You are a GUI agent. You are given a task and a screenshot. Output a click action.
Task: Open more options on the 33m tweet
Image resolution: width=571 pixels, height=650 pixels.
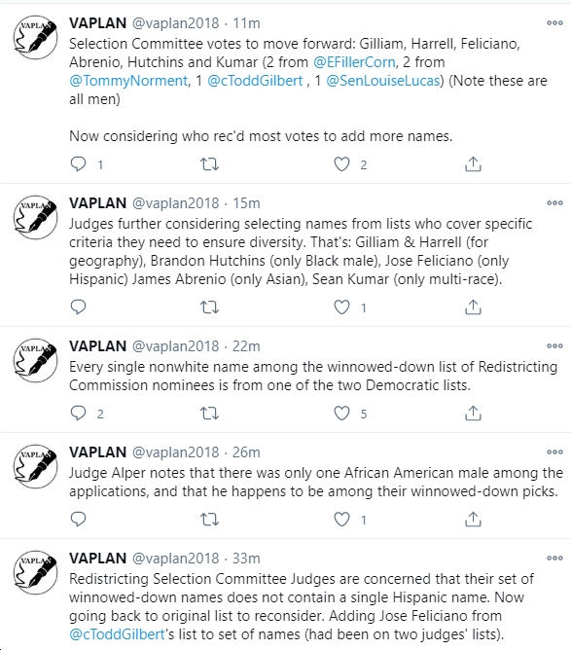click(554, 558)
